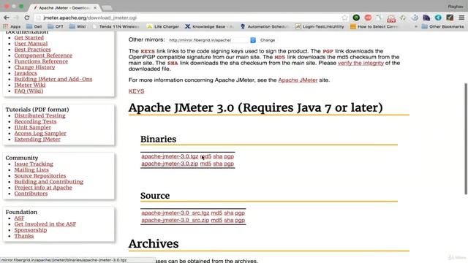Open pgp link for the src.zip source

[x=240, y=220]
